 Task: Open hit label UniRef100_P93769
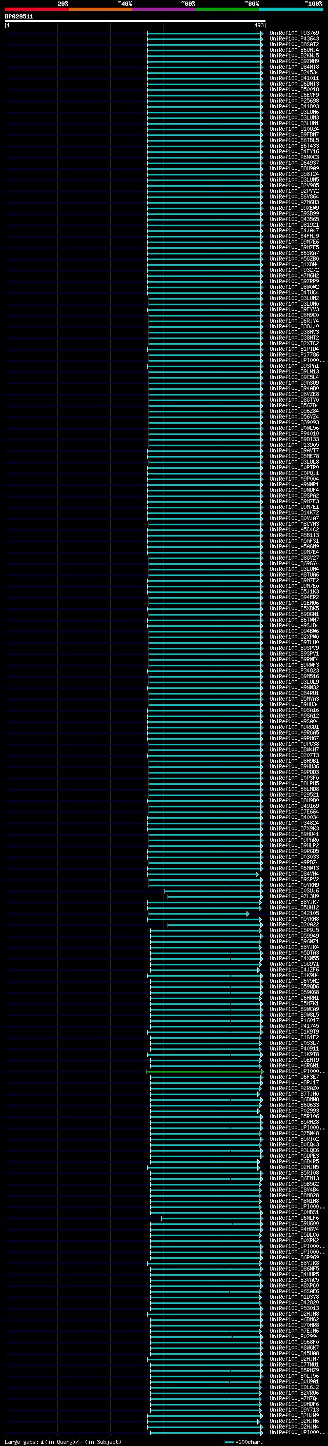coord(294,33)
